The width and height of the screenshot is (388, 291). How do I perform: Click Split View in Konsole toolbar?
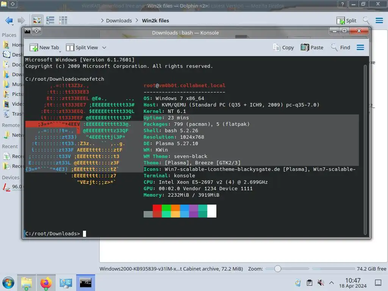point(82,47)
